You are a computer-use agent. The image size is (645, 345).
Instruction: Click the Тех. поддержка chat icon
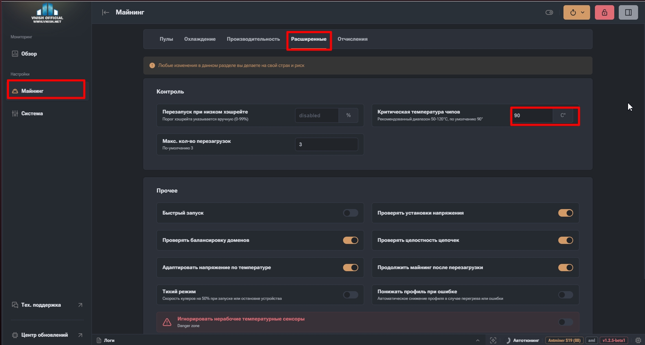[15, 305]
